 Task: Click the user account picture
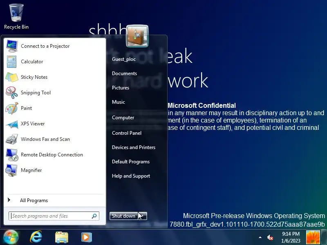point(137,36)
